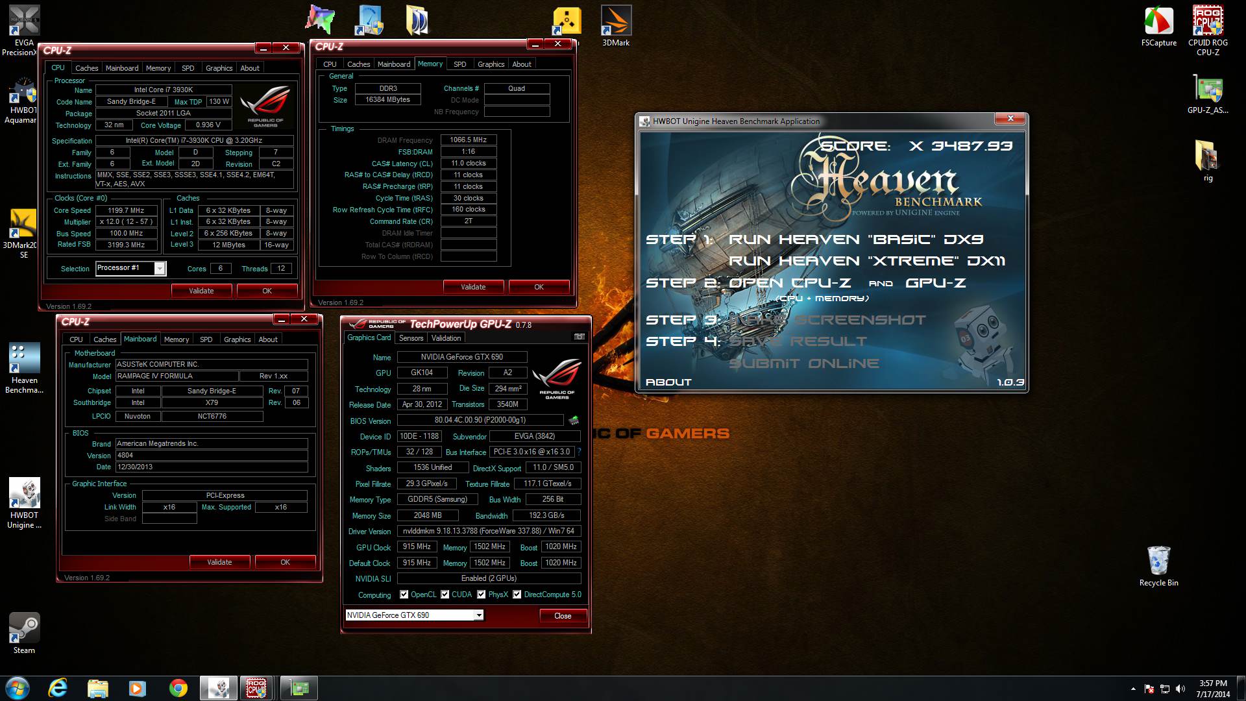1246x701 pixels.
Task: Open ABOUT in HWBOT Heaven app
Action: [668, 382]
